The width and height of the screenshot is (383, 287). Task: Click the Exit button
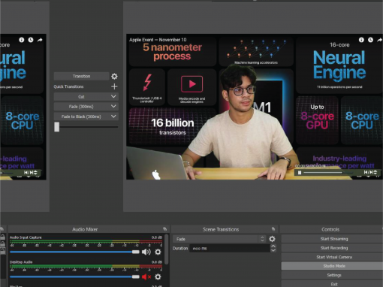pos(334,284)
